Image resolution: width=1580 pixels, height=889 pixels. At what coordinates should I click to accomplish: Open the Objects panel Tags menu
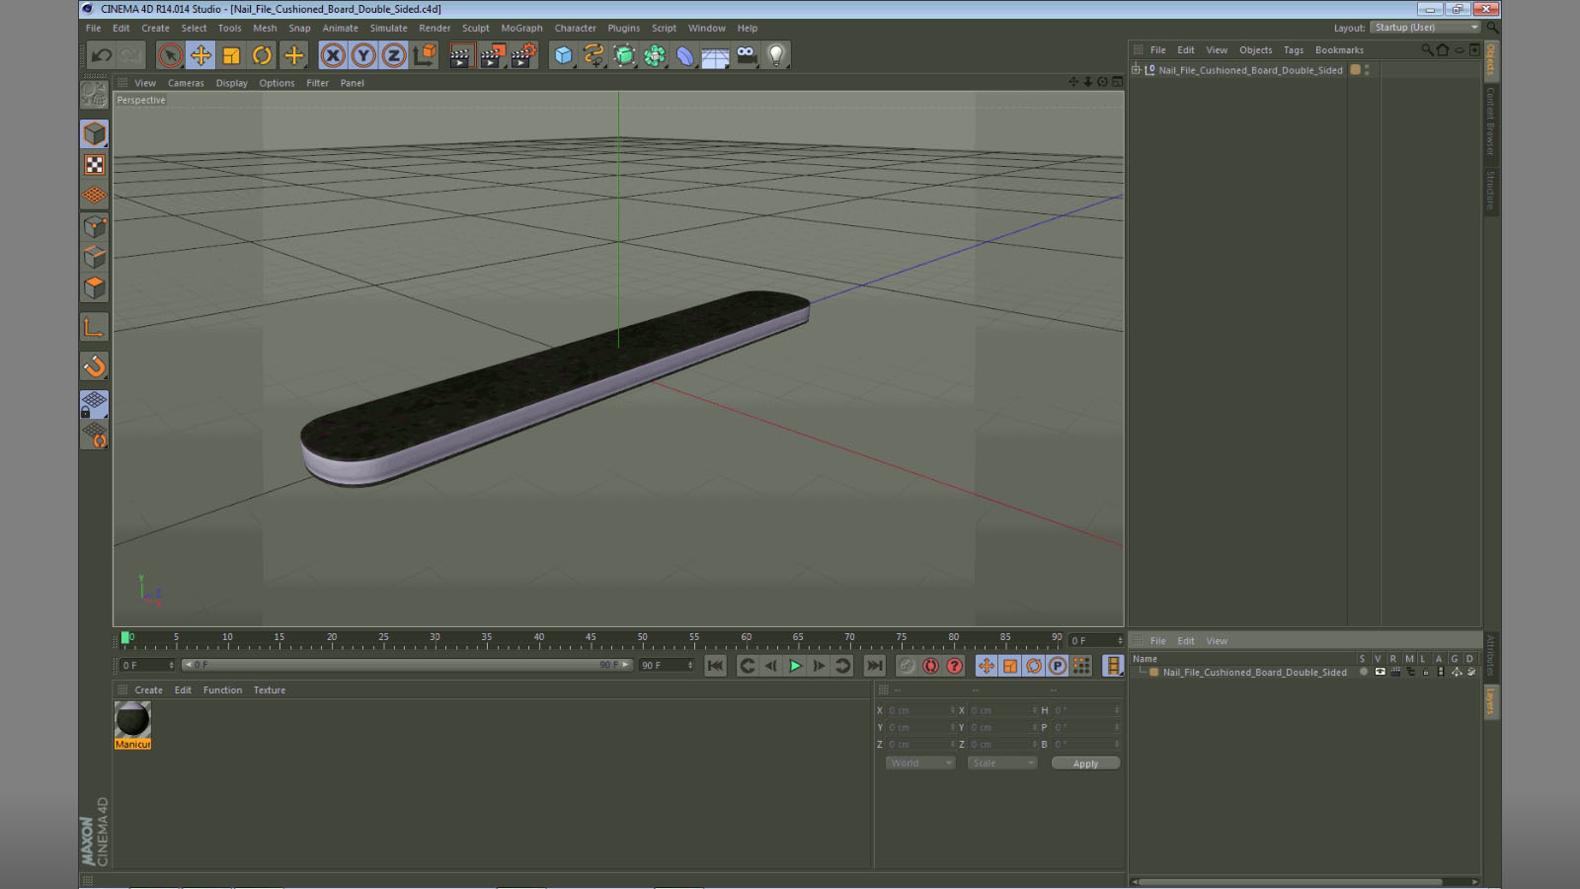click(x=1294, y=50)
